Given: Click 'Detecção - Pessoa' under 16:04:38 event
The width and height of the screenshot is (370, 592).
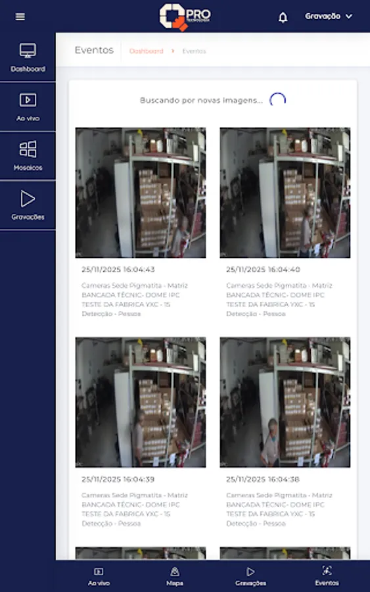Looking at the screenshot, I should click(x=256, y=524).
